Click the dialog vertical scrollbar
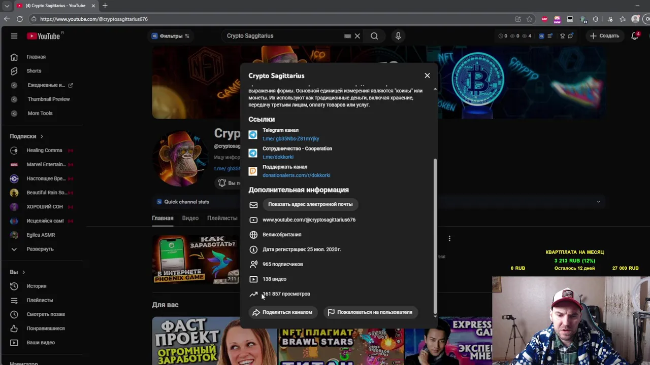This screenshot has height=365, width=650. 435,236
